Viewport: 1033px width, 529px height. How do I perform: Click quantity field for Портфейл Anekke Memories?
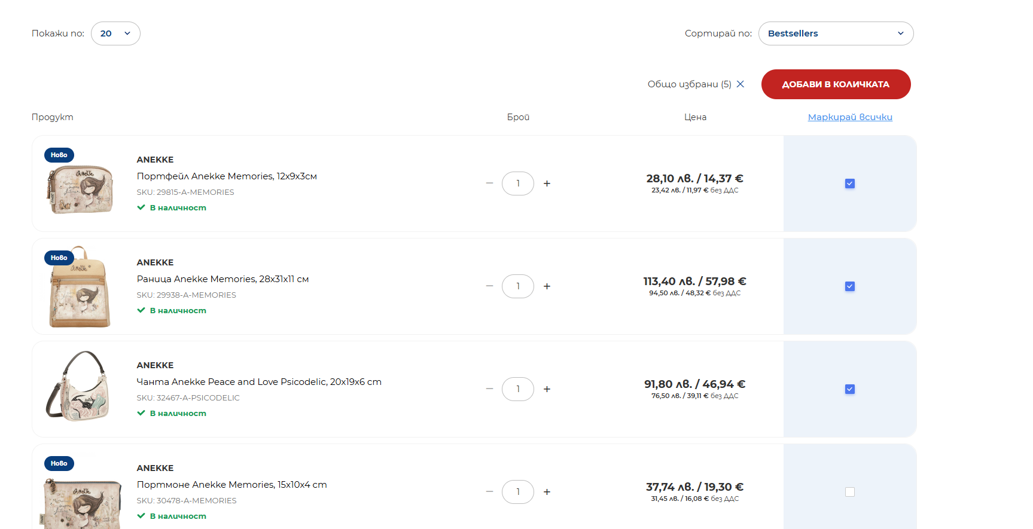click(518, 184)
